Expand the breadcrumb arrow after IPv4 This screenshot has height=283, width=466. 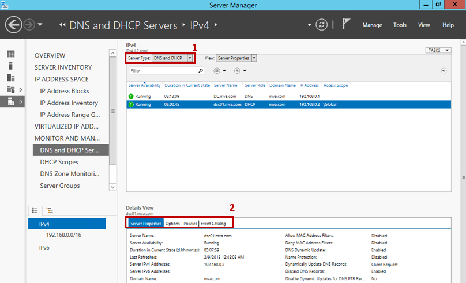pos(216,25)
